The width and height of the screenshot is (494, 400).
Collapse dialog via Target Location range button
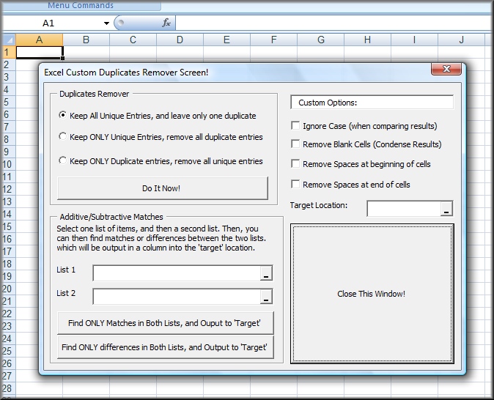446,209
